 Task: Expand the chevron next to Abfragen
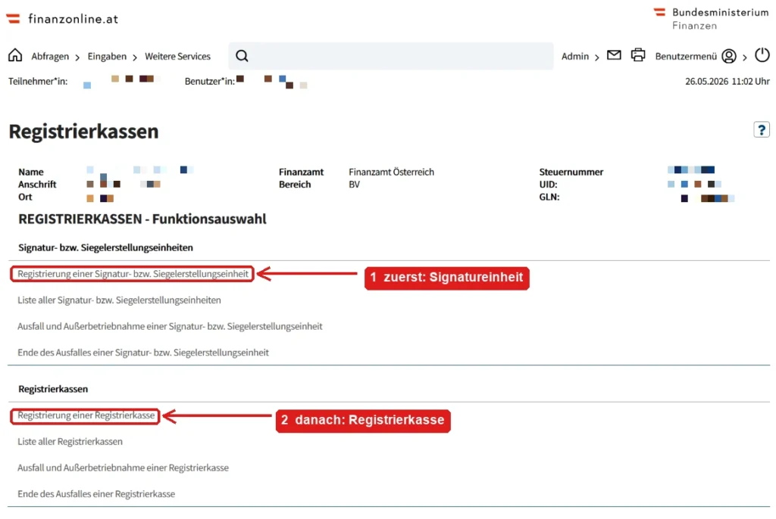tap(77, 57)
